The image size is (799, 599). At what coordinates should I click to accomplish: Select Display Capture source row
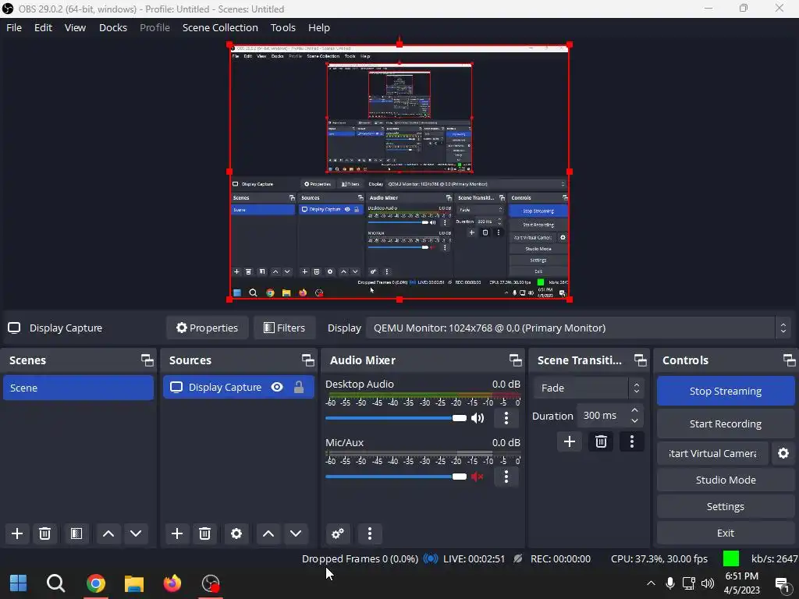point(239,387)
